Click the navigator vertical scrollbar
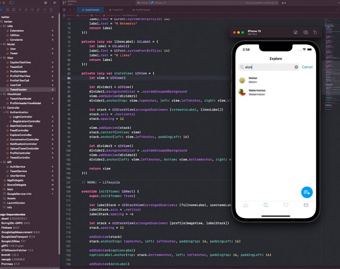Screen dimensions: 340x269 pos(59,134)
